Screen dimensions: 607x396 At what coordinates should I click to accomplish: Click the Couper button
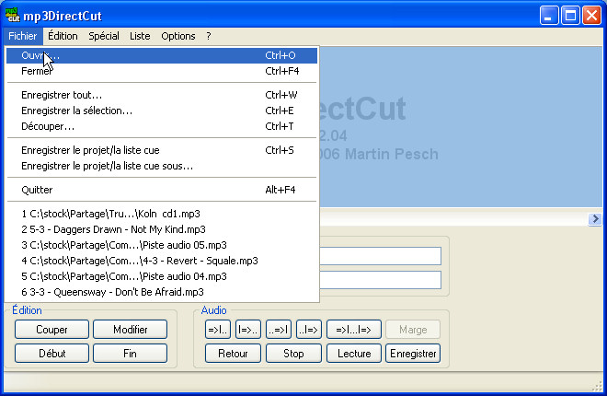pyautogui.click(x=52, y=330)
